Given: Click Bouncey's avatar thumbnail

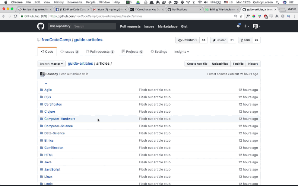Looking at the screenshot, I should tap(42, 74).
